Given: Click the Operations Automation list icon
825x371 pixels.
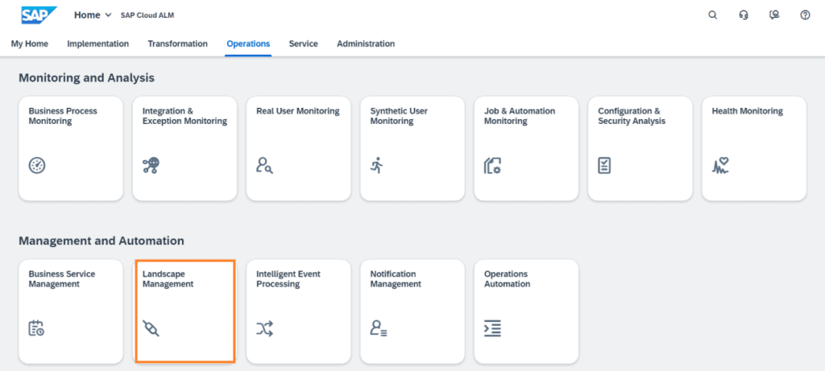Looking at the screenshot, I should (492, 328).
